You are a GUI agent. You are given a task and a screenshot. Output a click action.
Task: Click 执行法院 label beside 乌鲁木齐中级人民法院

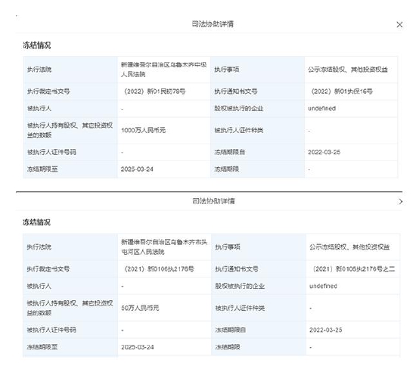tap(39, 70)
